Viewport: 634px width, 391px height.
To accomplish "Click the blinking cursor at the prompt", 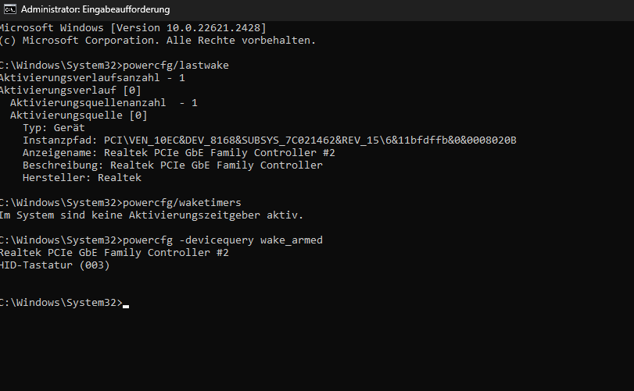I will 126,306.
